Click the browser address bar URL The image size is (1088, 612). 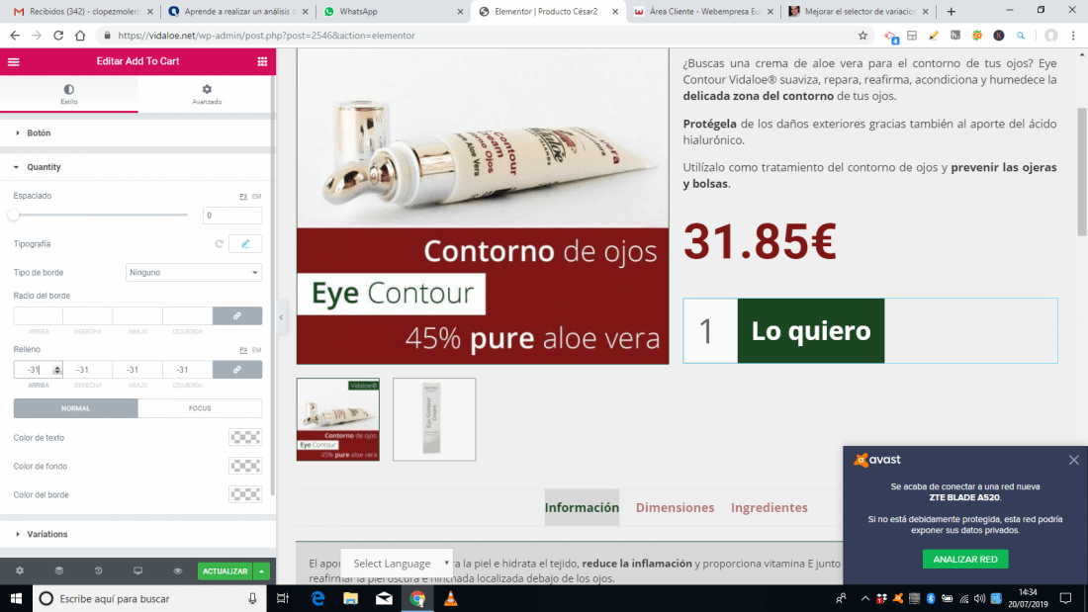266,36
